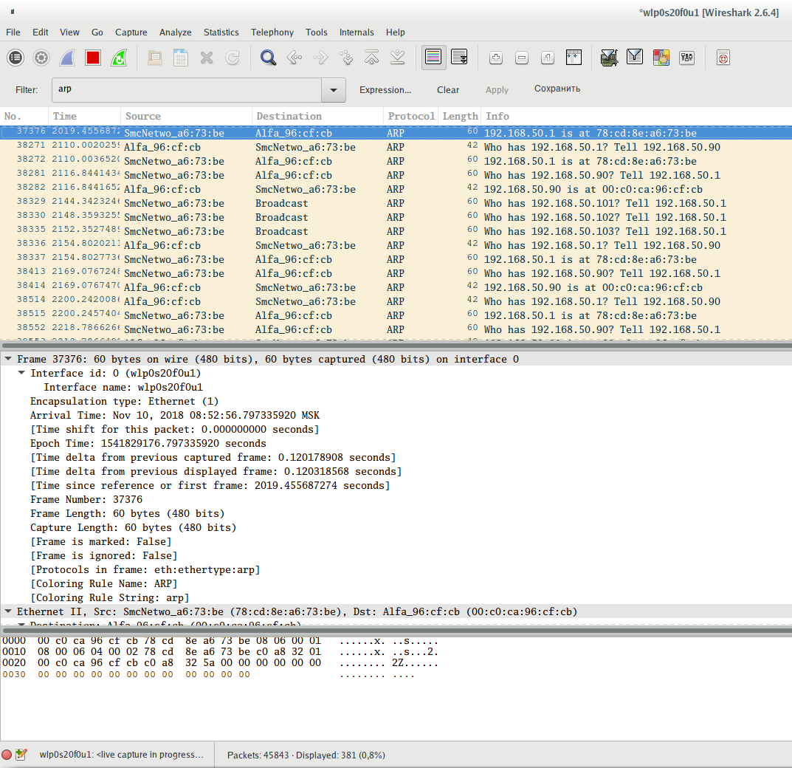Restart the live capture (green fin icon)
This screenshot has width=792, height=768.
119,58
